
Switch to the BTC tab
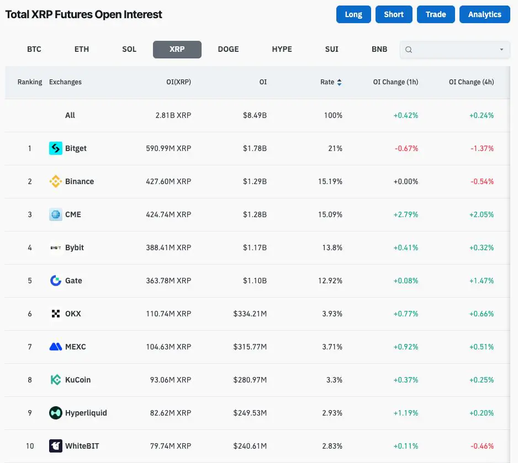[34, 50]
